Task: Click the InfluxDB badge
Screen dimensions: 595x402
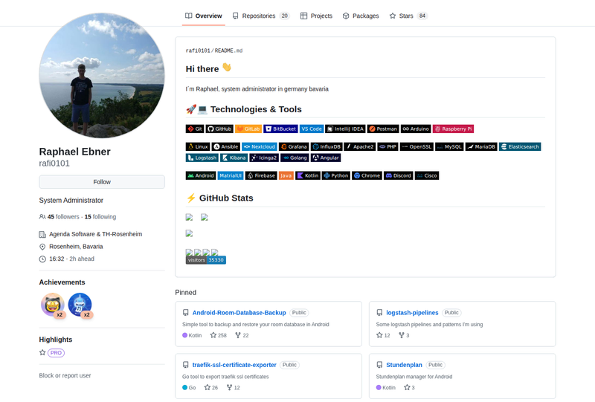Action: coord(327,147)
